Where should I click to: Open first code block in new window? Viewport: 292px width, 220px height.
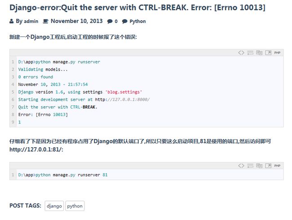(x=268, y=53)
